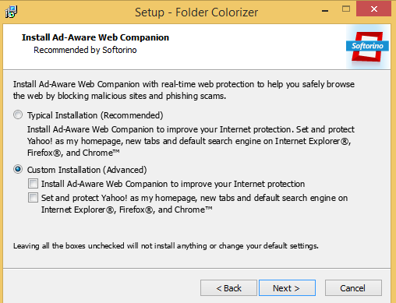Click the 'Set and protect Yahoo!' checkbox label text
Image resolution: width=396 pixels, height=303 pixels.
pyautogui.click(x=194, y=203)
